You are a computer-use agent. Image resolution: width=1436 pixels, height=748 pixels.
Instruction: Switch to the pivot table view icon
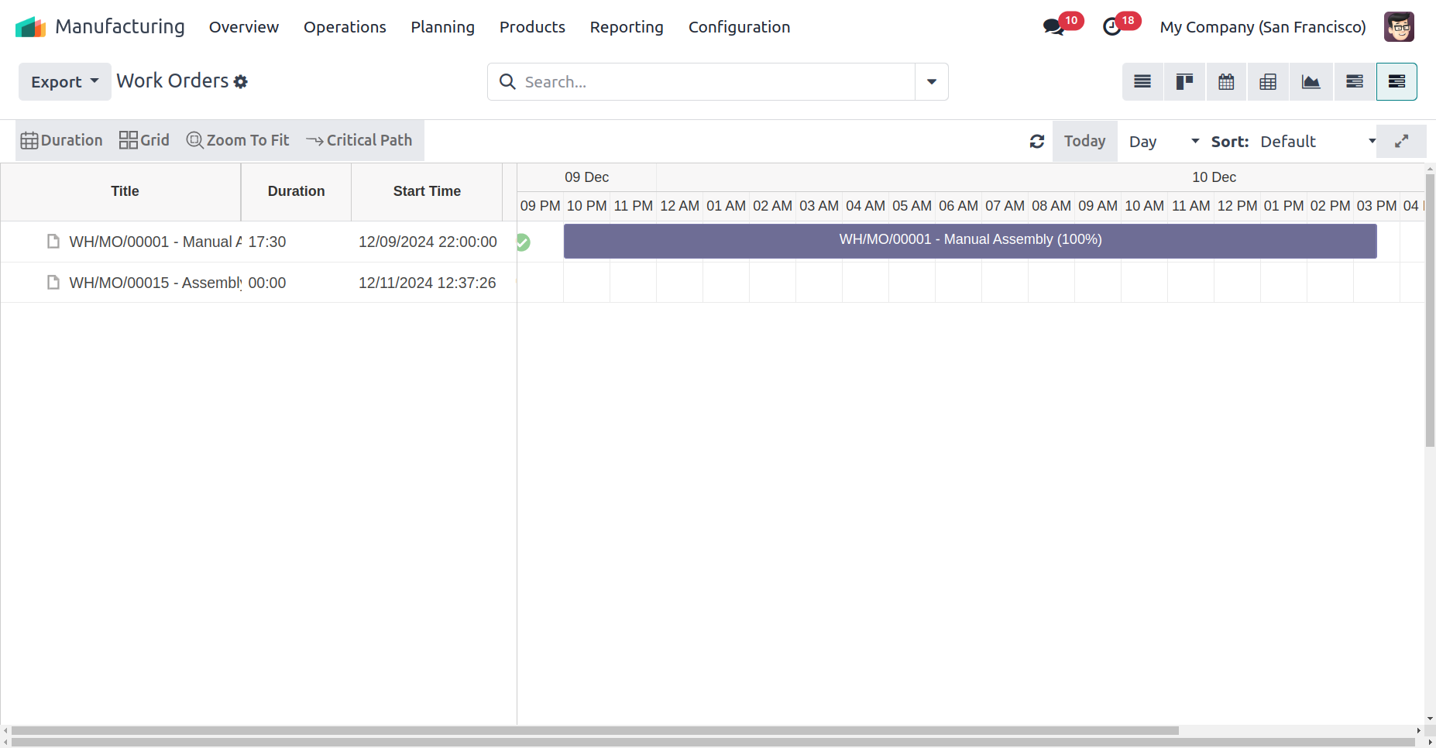[x=1268, y=82]
